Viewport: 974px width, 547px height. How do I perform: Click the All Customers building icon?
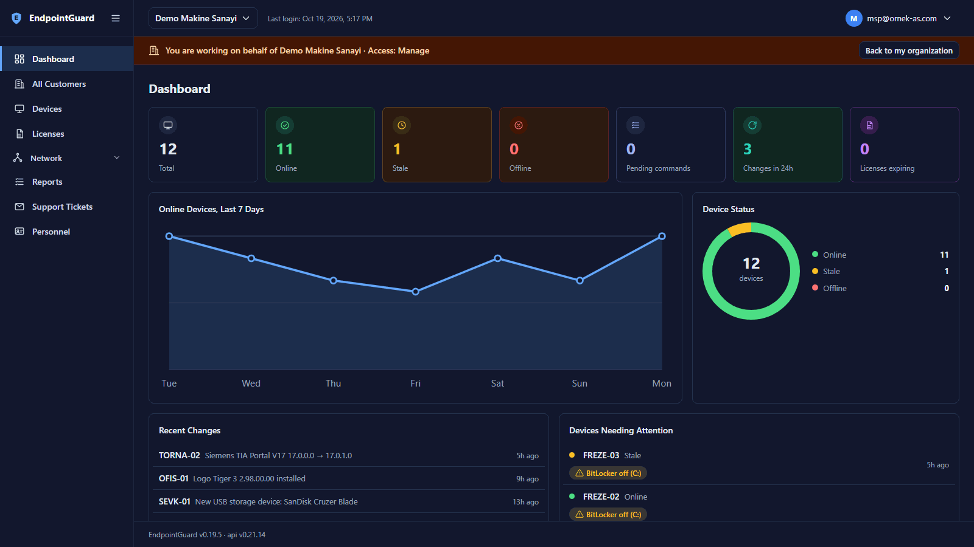tap(19, 84)
